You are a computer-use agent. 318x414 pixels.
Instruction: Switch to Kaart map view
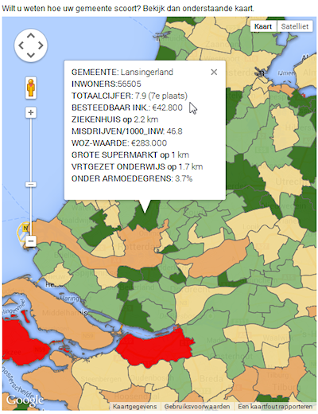263,26
